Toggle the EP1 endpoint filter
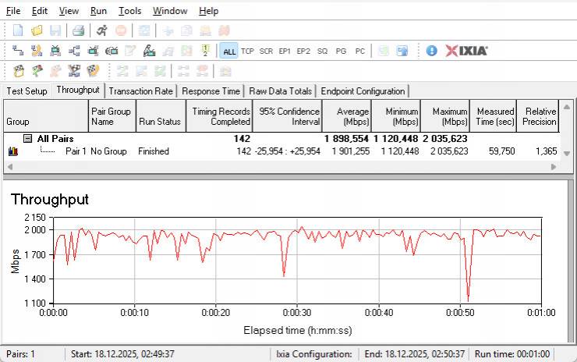Viewport: 577px width, 362px height. point(285,51)
